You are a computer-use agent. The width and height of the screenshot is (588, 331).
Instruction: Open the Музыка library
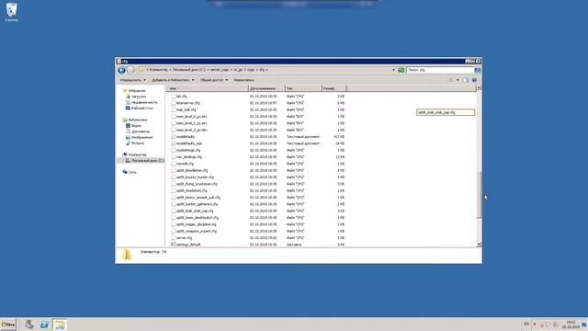(137, 143)
